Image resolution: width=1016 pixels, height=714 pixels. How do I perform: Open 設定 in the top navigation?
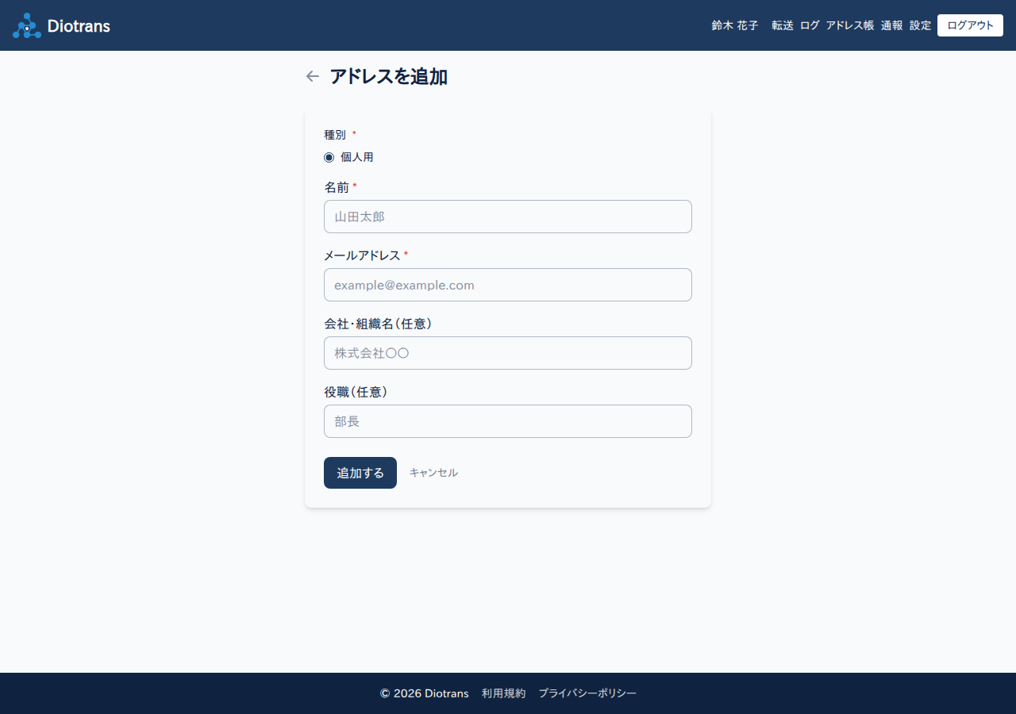click(x=921, y=25)
